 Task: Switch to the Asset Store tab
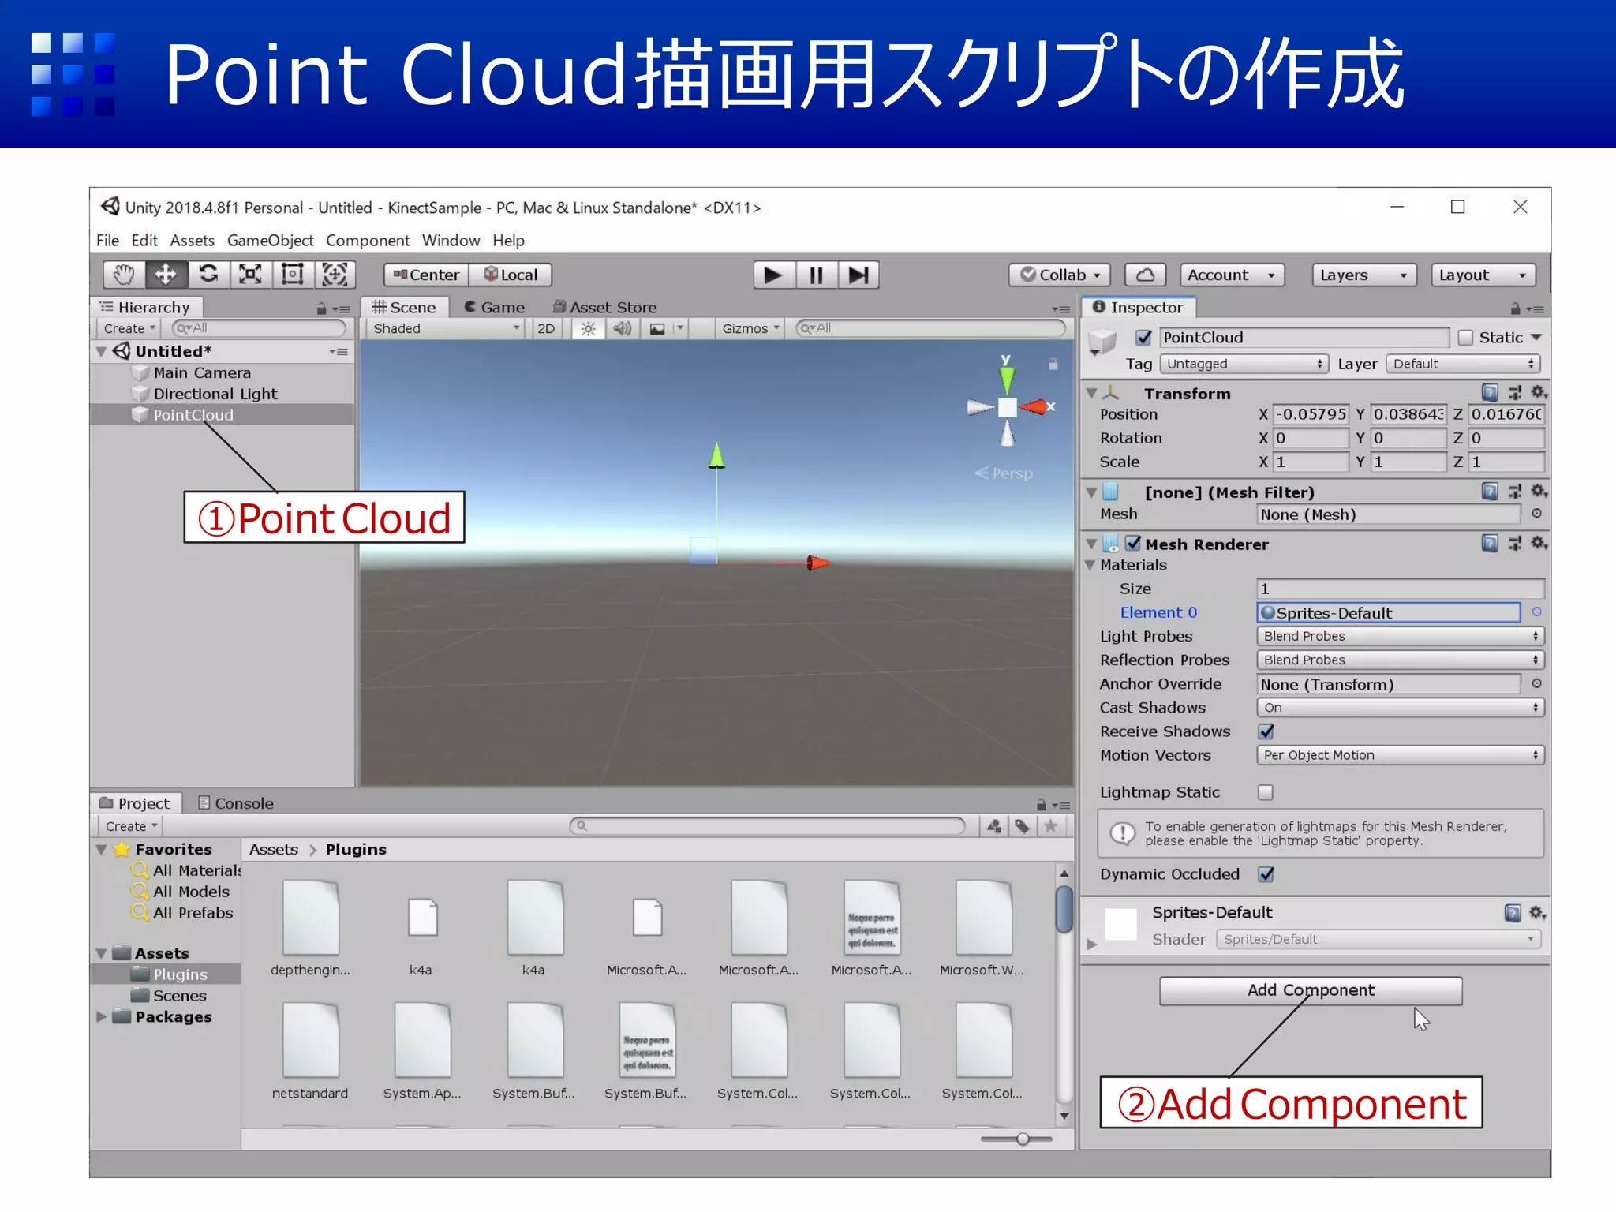click(605, 307)
